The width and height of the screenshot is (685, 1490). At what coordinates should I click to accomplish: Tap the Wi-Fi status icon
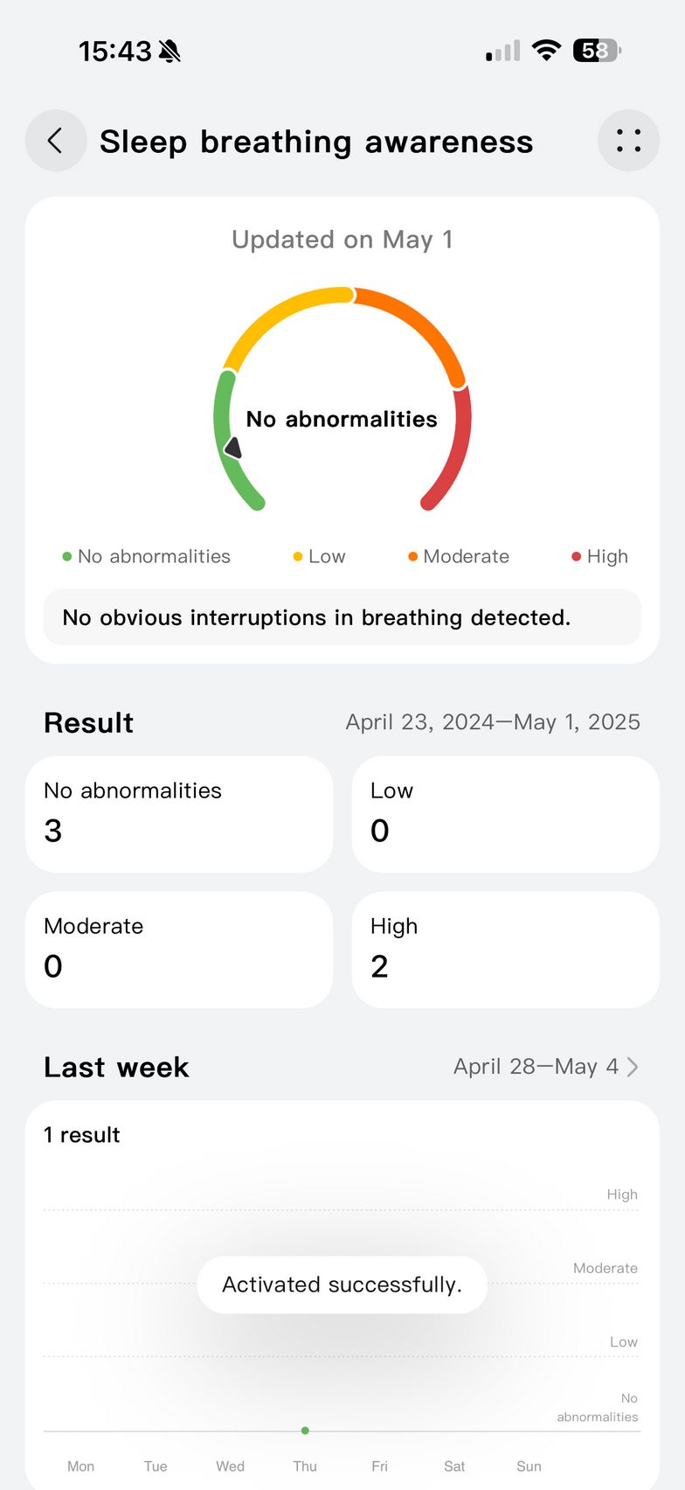point(546,51)
